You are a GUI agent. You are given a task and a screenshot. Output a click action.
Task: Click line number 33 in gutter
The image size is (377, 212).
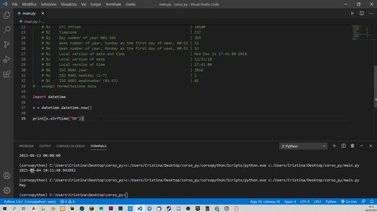click(24, 87)
